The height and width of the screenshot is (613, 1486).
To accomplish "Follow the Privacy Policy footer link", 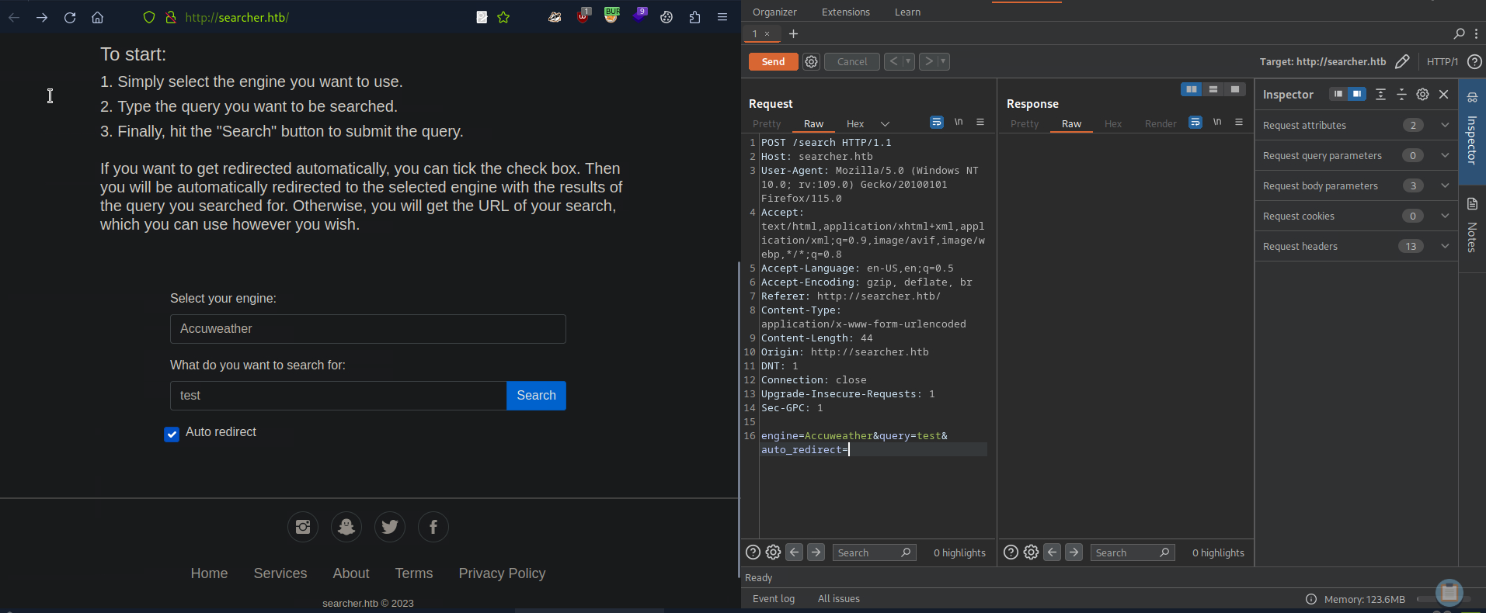I will (502, 573).
